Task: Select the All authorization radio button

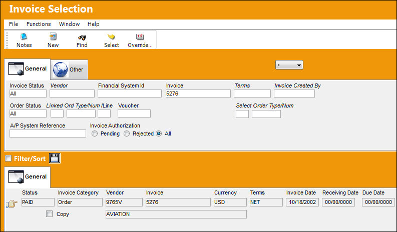Action: pos(159,133)
